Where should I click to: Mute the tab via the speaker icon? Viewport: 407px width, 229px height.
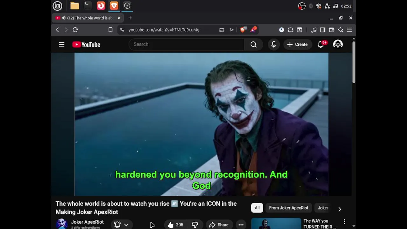(64, 18)
